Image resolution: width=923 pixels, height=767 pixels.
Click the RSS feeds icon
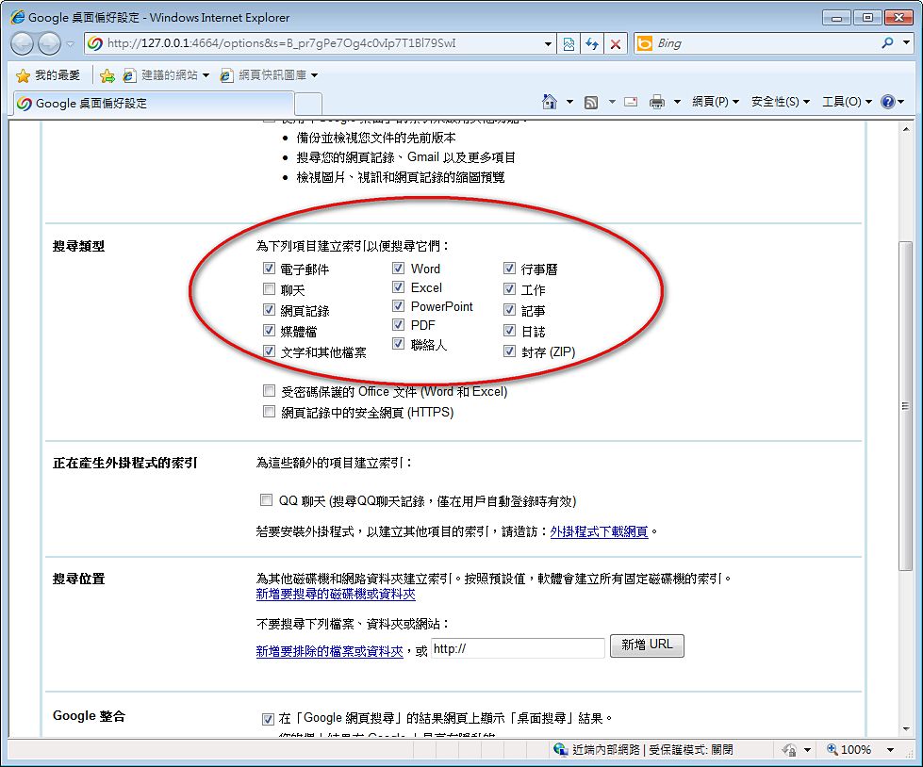[590, 103]
